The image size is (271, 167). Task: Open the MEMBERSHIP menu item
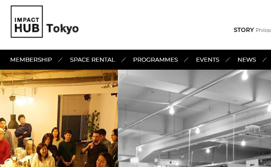click(31, 60)
